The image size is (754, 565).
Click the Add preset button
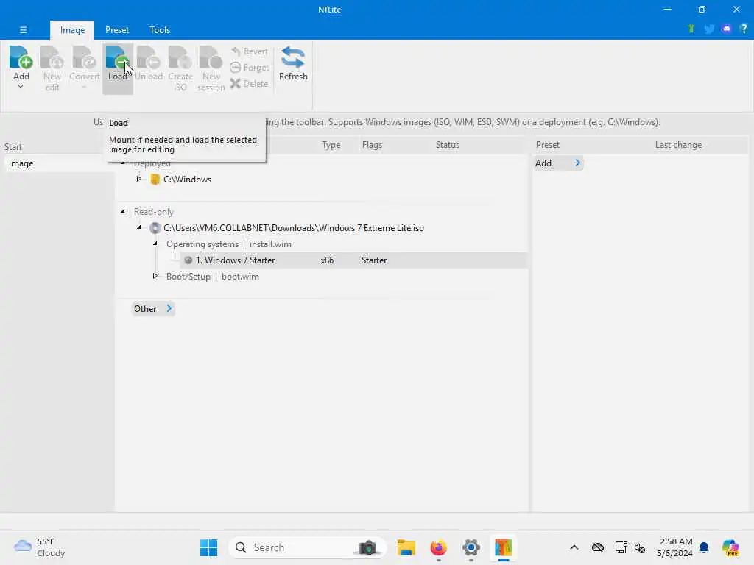[x=558, y=163]
